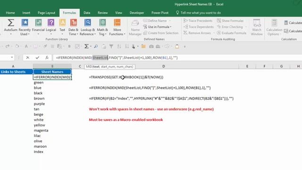Open the Use in Formula dropdown

pyautogui.click(x=157, y=27)
